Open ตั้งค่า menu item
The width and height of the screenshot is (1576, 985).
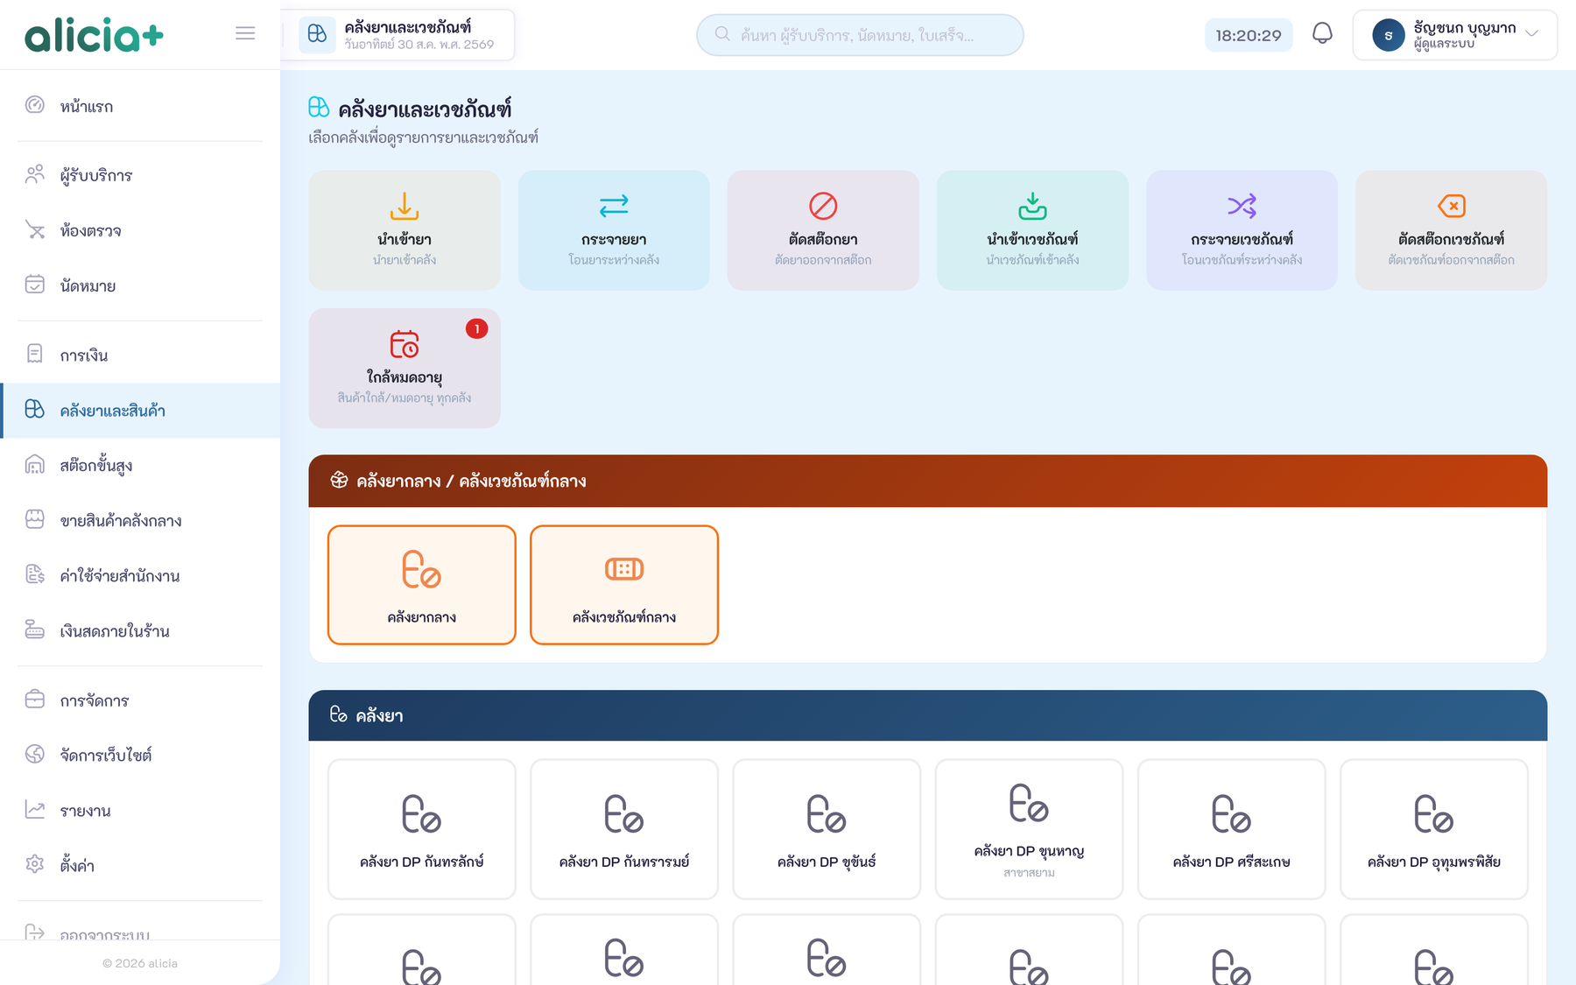click(140, 865)
